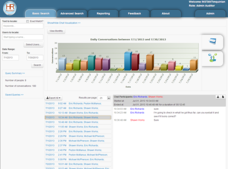Select the 2:36 PM conversation row
This screenshot has height=169, width=228.
78,141
